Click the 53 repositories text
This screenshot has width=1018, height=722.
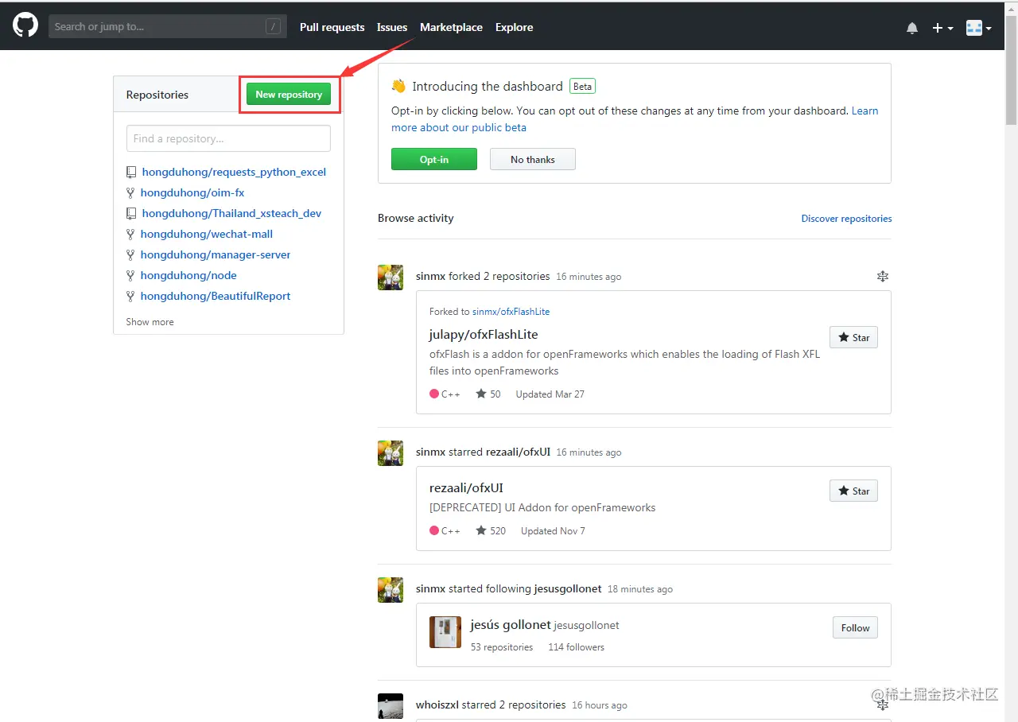(x=502, y=647)
